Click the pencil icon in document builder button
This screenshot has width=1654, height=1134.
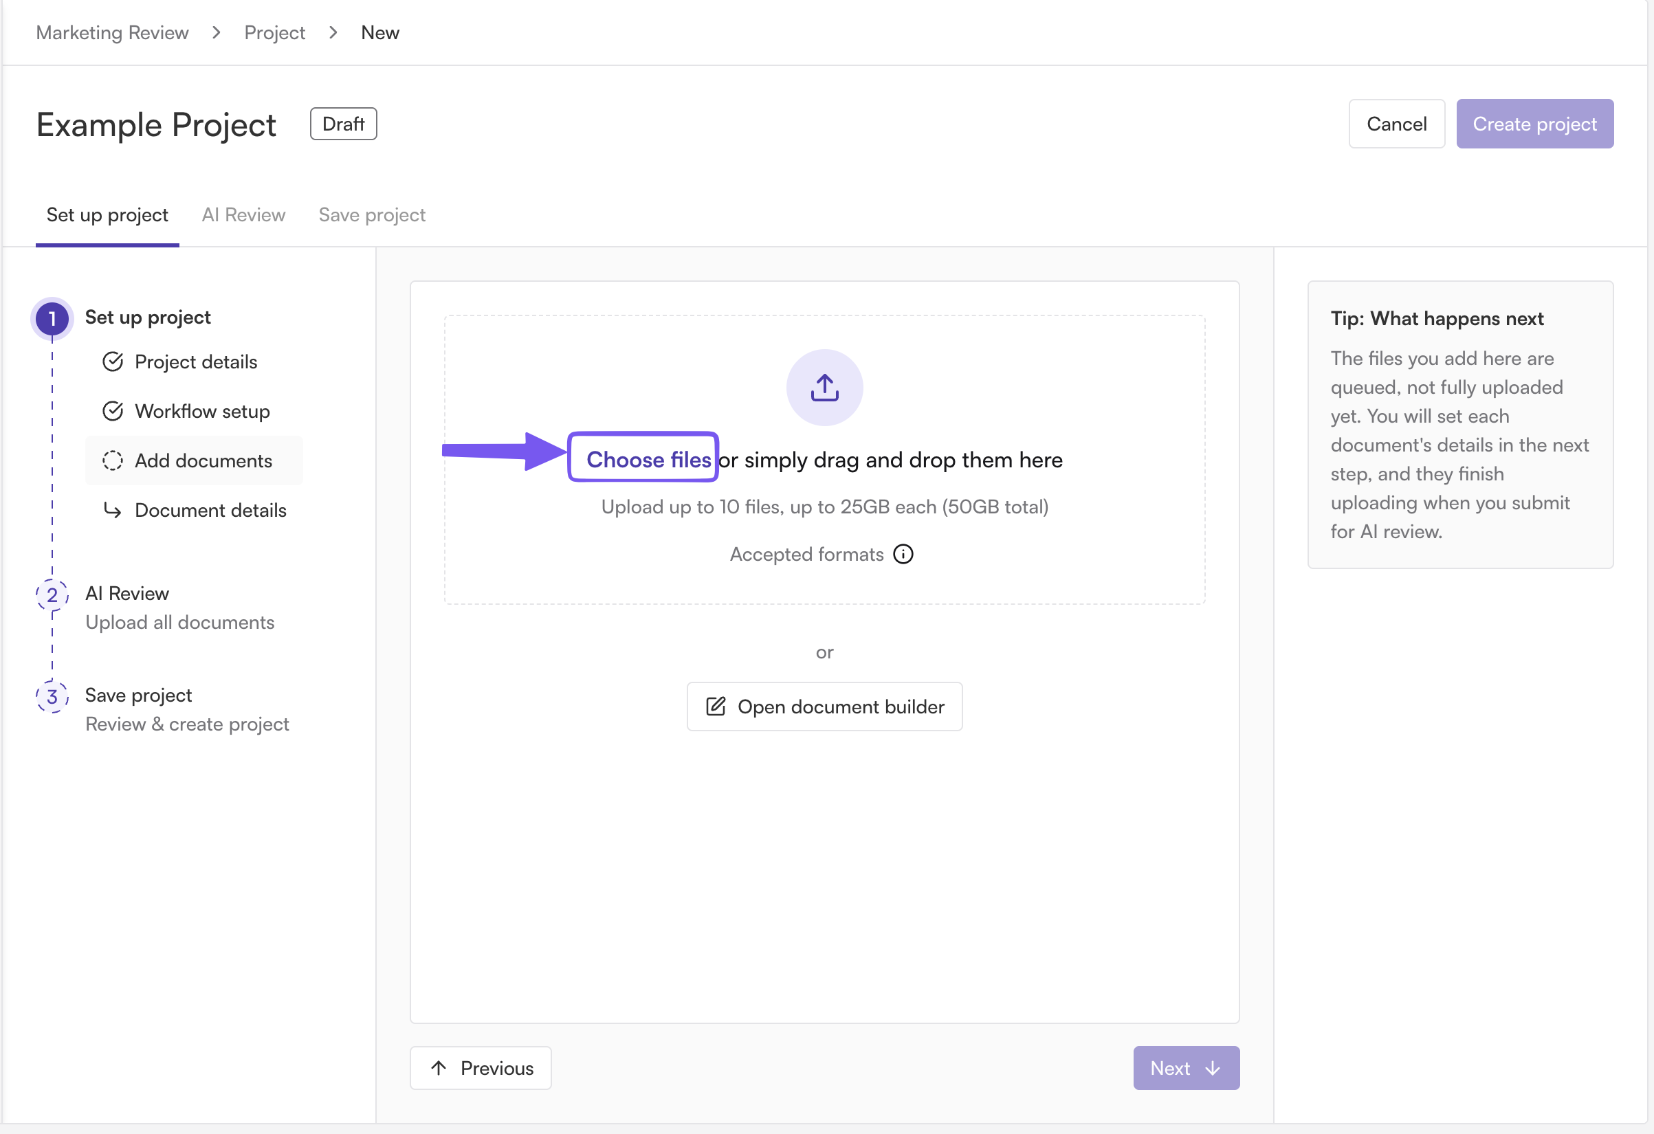pyautogui.click(x=715, y=707)
